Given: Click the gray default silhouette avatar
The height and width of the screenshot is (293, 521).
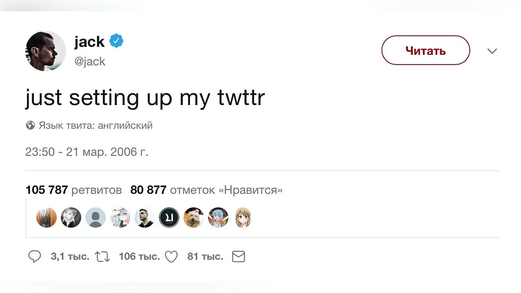Looking at the screenshot, I should [95, 217].
